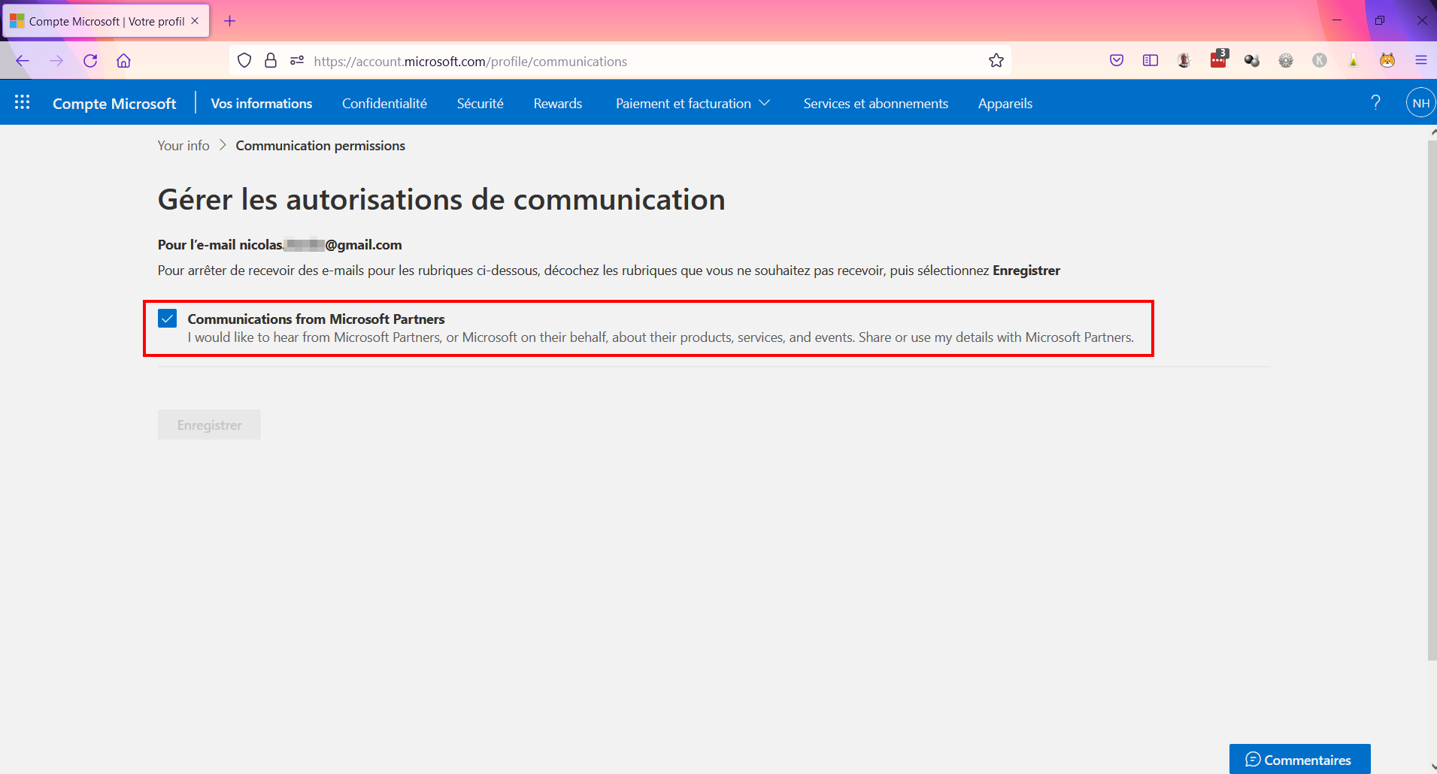This screenshot has width=1437, height=774.
Task: Close the Compte Microsoft tab
Action: point(195,21)
